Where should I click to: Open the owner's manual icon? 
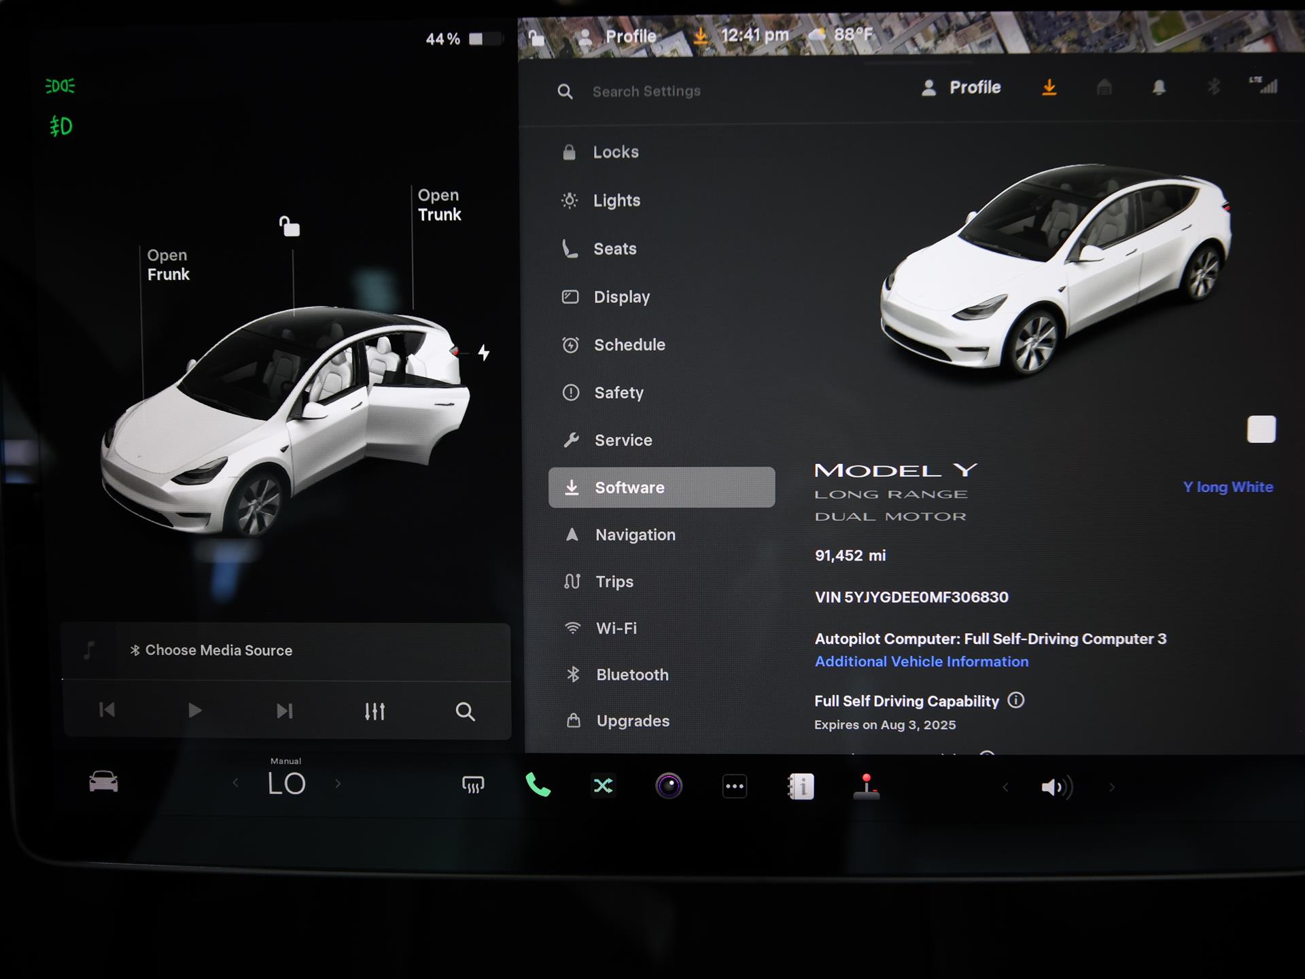coord(801,787)
